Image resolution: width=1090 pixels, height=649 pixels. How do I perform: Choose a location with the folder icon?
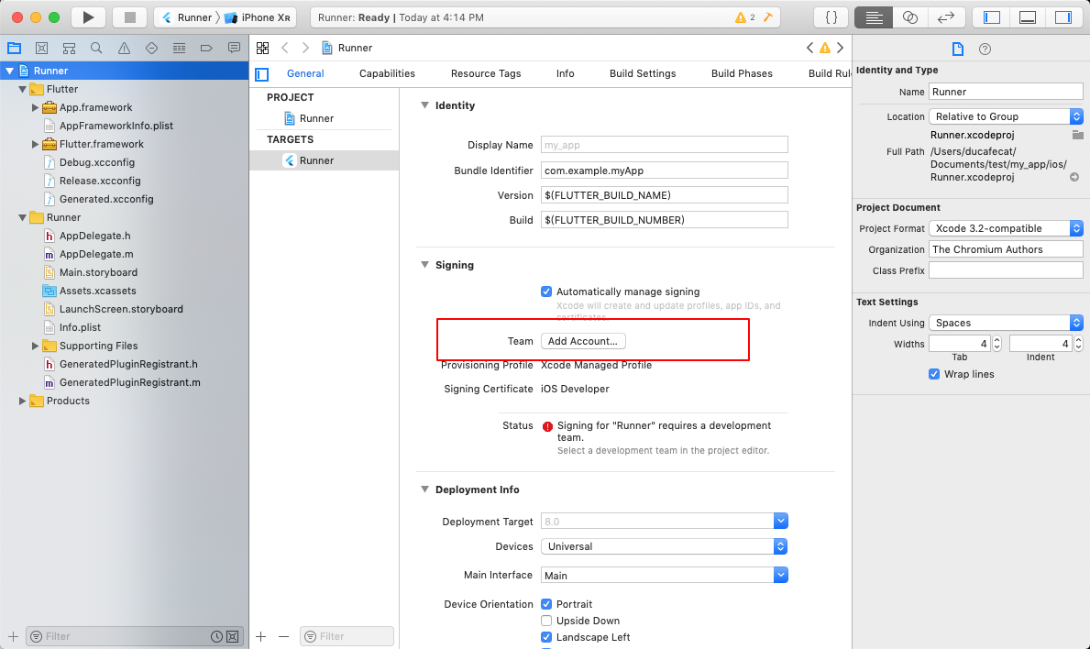[1077, 135]
